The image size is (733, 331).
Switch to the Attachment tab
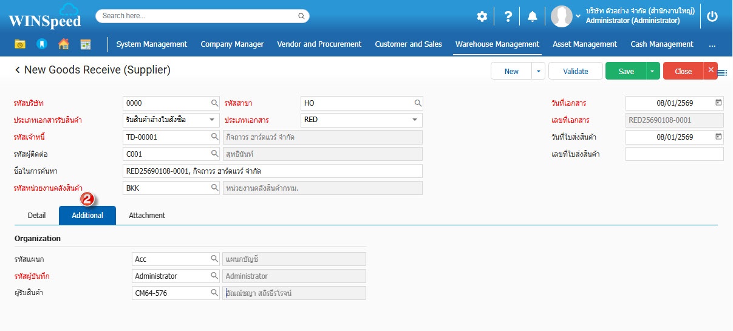coord(147,216)
